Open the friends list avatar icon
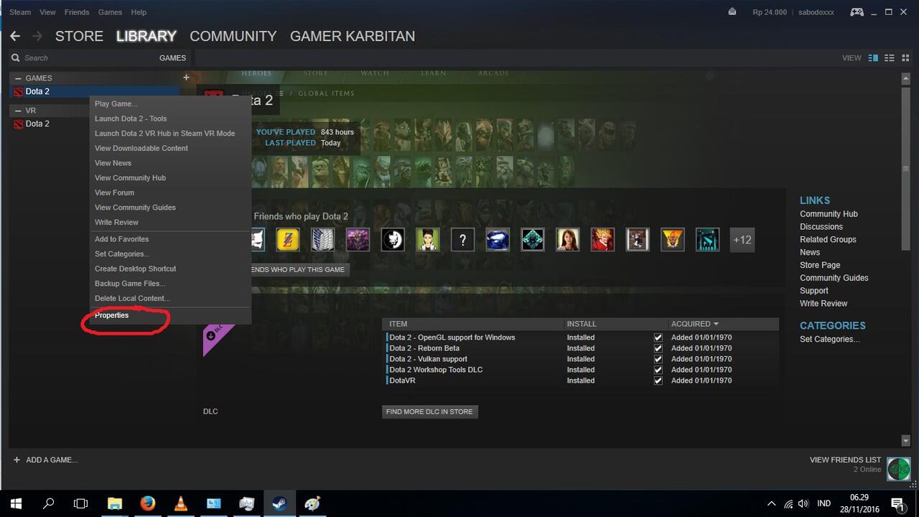This screenshot has height=517, width=919. pyautogui.click(x=898, y=469)
